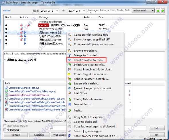
Task: Select the commit row 创建本地仓库GitRoot
Action: coord(51,44)
